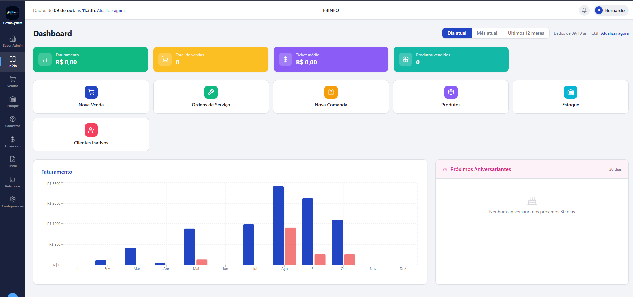Click the blue Jul bar in chart

click(x=249, y=245)
